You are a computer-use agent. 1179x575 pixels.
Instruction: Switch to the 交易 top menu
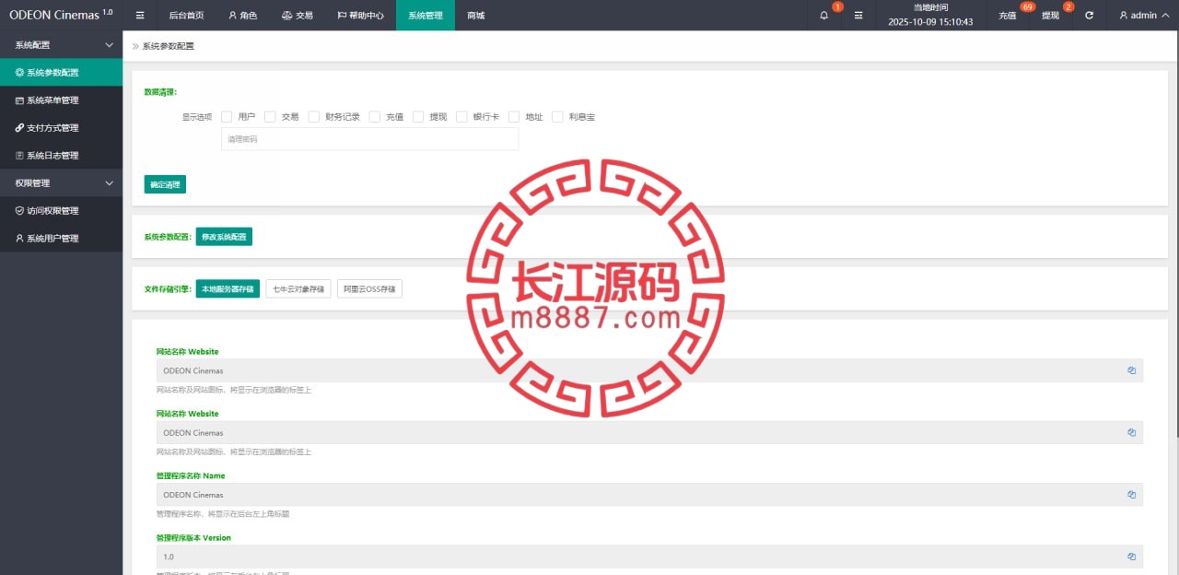tap(297, 16)
